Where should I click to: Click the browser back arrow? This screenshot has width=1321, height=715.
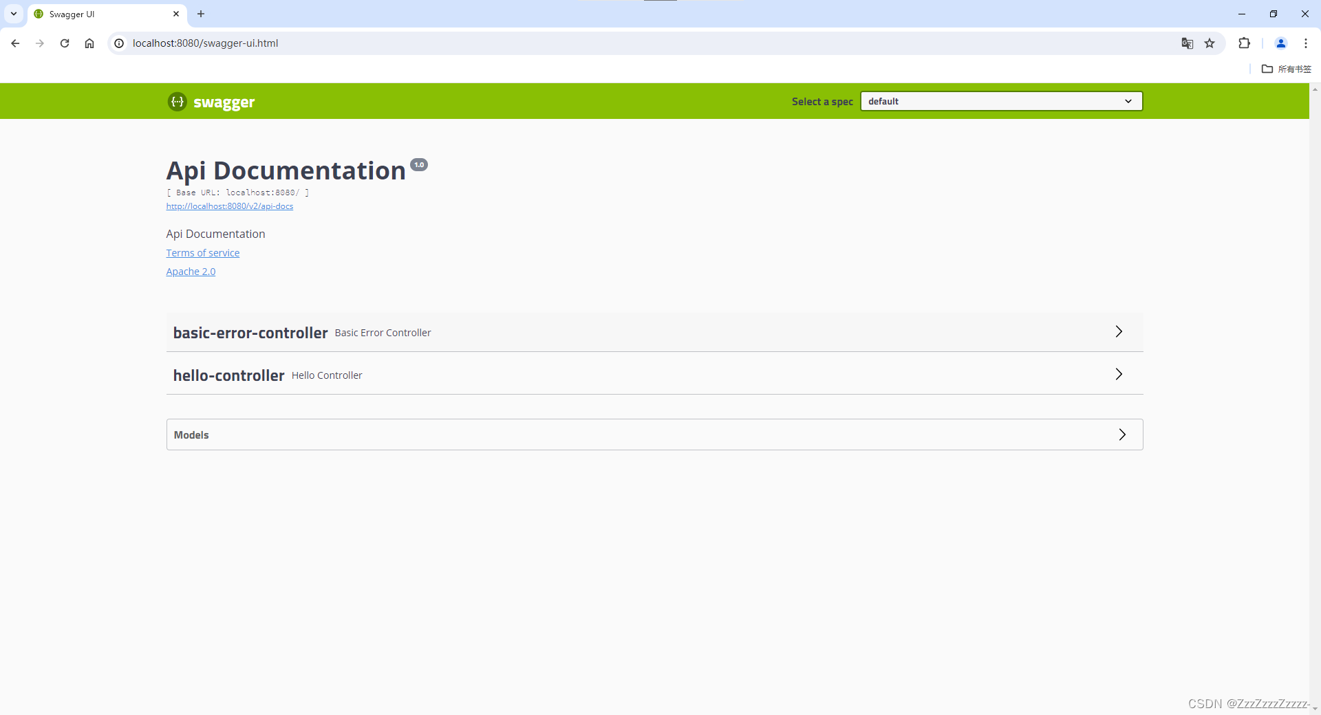coord(15,43)
